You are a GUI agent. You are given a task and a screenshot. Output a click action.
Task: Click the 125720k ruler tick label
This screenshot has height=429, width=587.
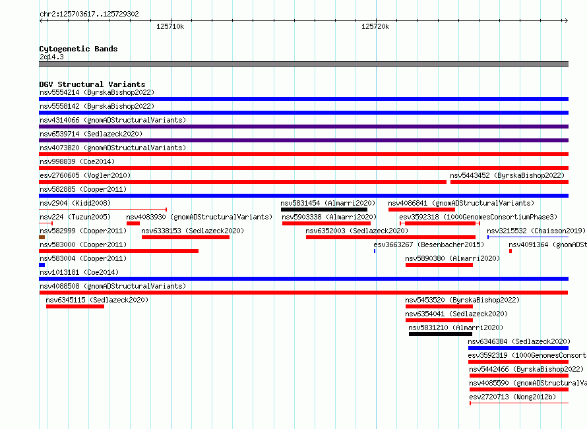375,26
